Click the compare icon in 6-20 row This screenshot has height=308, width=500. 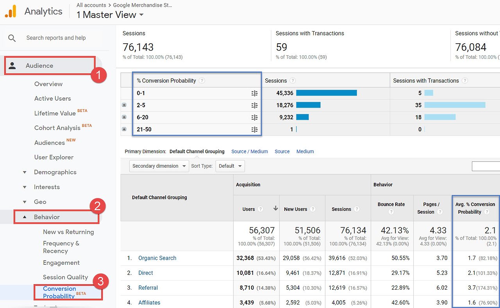point(255,117)
